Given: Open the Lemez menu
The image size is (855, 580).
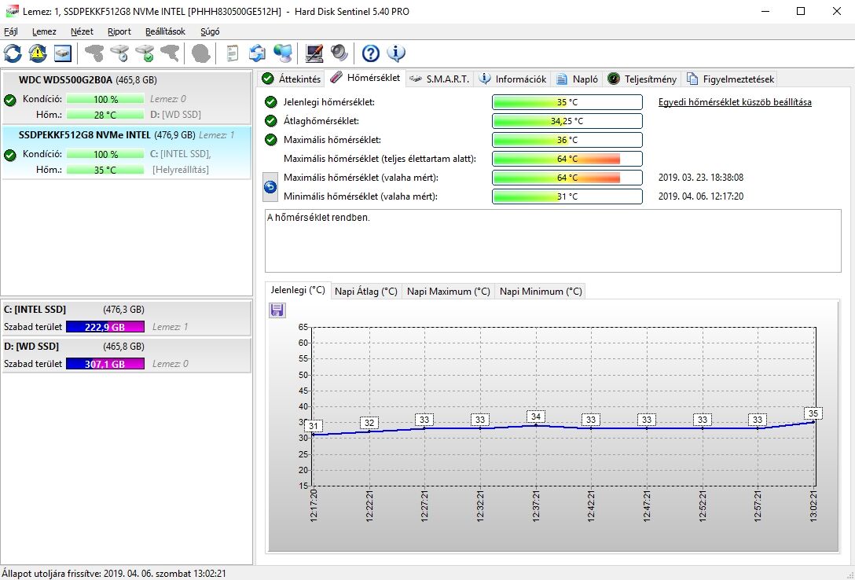Looking at the screenshot, I should click(44, 31).
